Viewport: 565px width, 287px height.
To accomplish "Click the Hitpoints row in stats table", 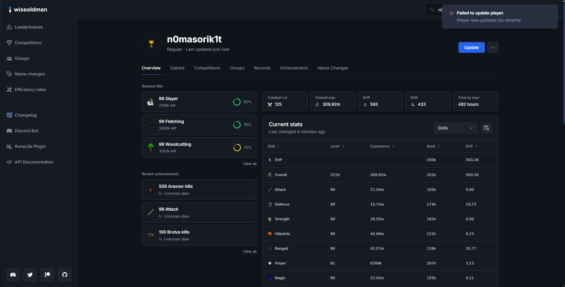I will (380, 234).
